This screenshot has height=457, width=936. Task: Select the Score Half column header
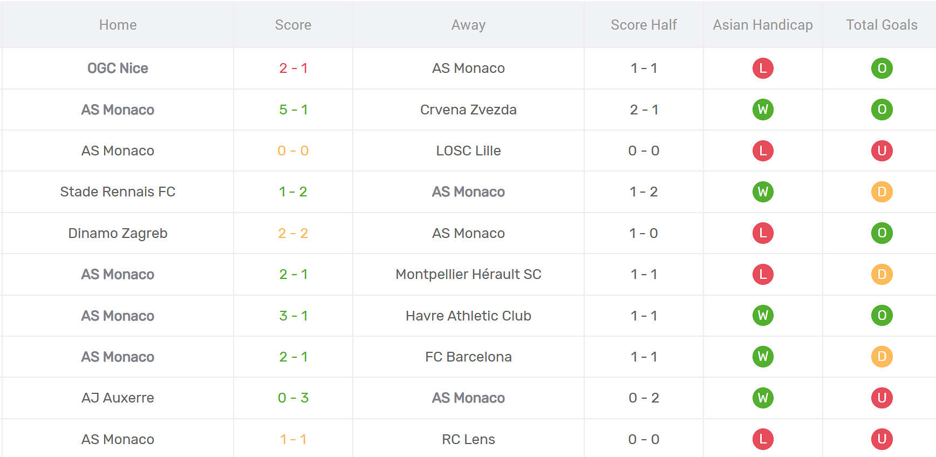point(644,25)
